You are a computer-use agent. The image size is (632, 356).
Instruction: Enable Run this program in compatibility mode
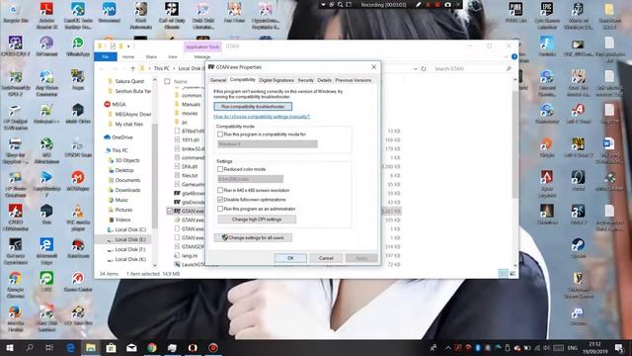click(220, 134)
